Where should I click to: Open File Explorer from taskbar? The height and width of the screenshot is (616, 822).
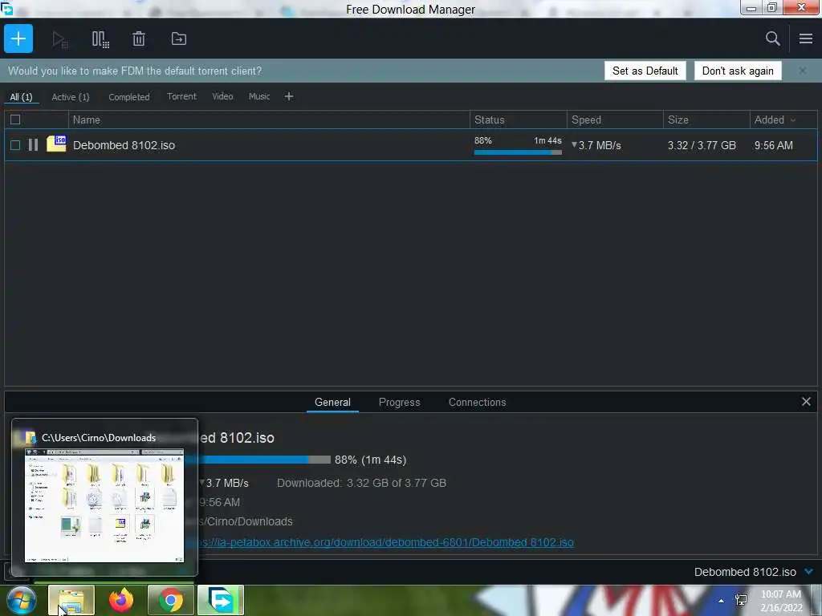coord(71,600)
